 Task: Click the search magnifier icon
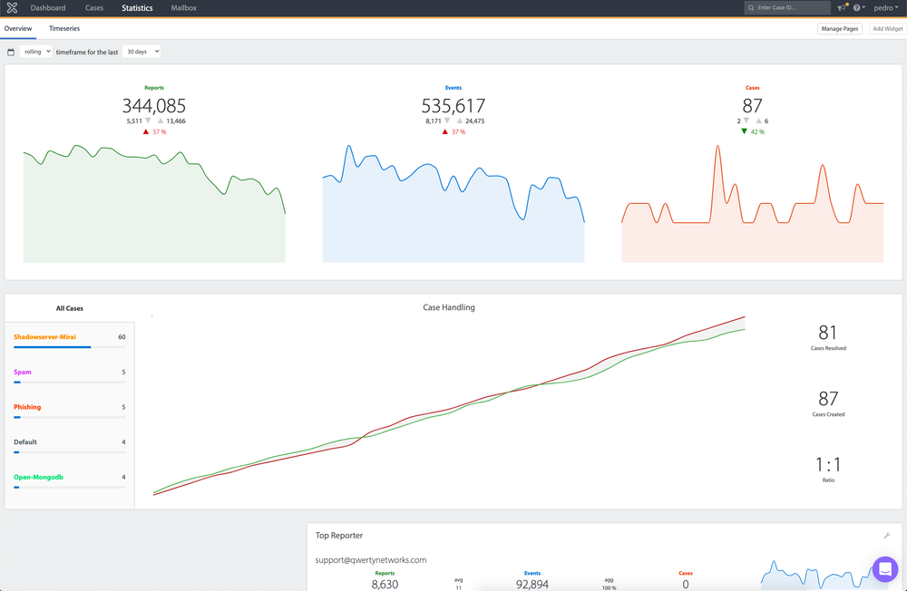[x=751, y=7]
